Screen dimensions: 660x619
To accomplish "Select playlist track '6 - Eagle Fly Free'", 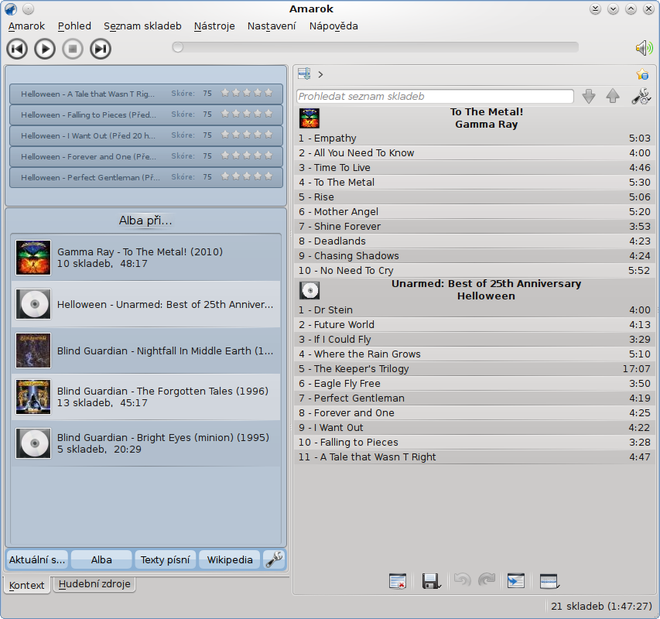I will point(474,383).
